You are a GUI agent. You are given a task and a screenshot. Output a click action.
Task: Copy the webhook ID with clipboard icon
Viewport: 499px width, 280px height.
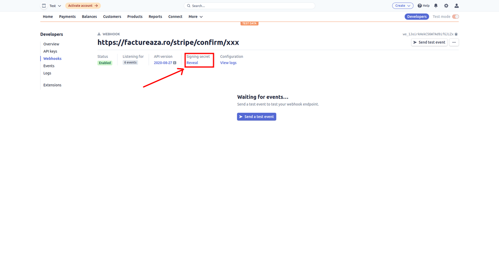pos(456,34)
